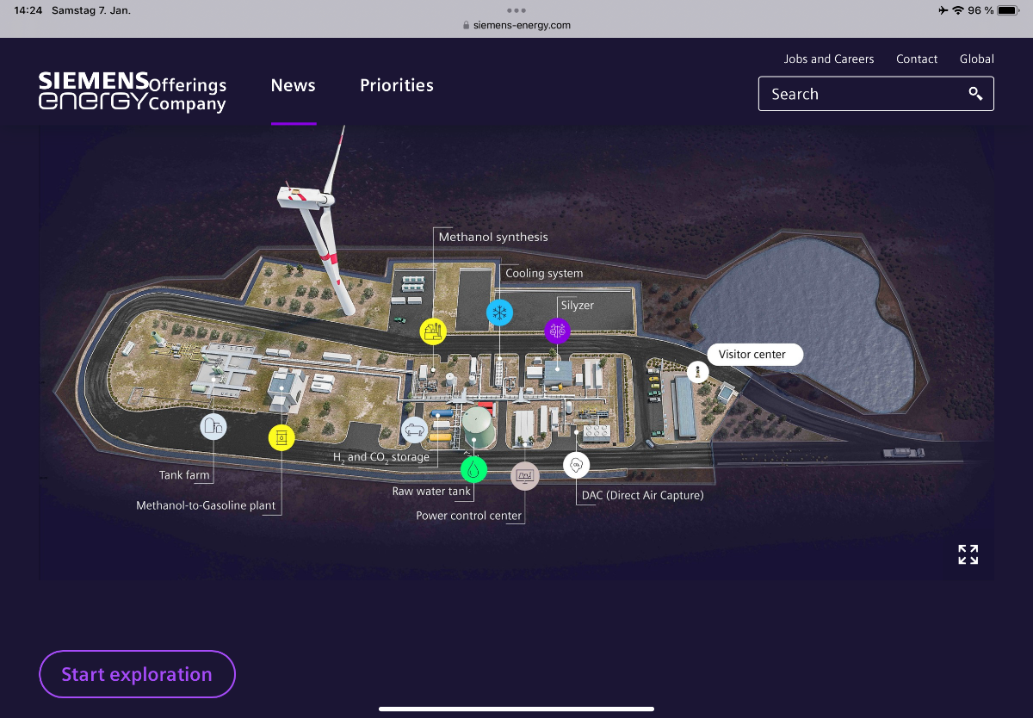The image size is (1033, 718).
Task: Click the Visitor center info icon
Action: [x=697, y=372]
